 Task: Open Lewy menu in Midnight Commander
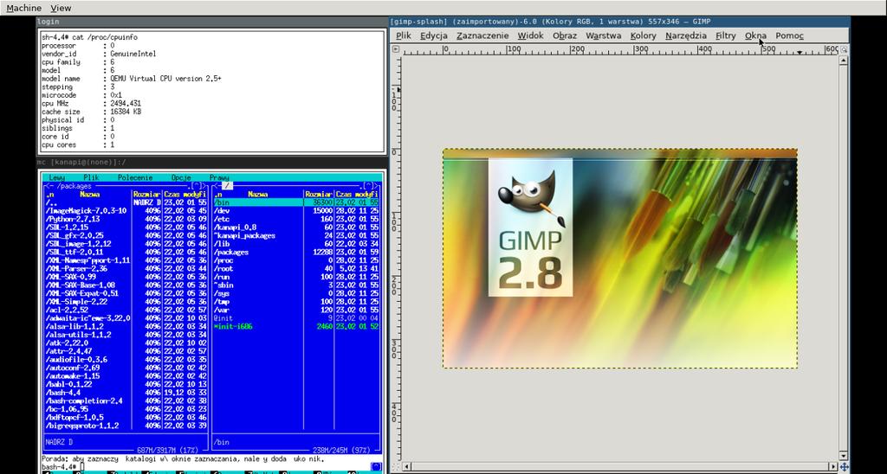56,177
